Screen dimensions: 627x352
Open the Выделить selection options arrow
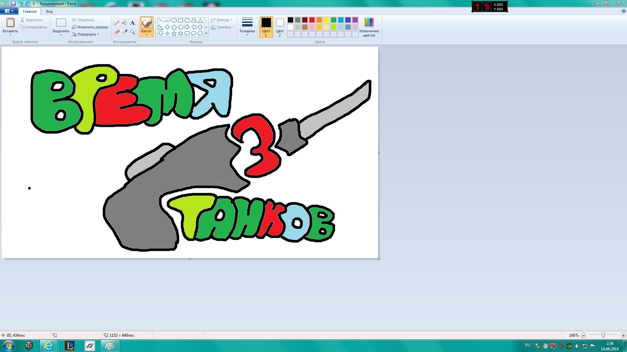click(x=61, y=35)
